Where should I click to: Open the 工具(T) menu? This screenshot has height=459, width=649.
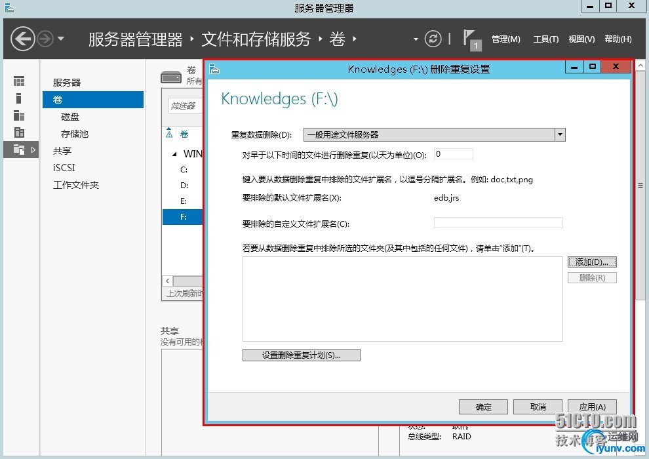point(545,39)
